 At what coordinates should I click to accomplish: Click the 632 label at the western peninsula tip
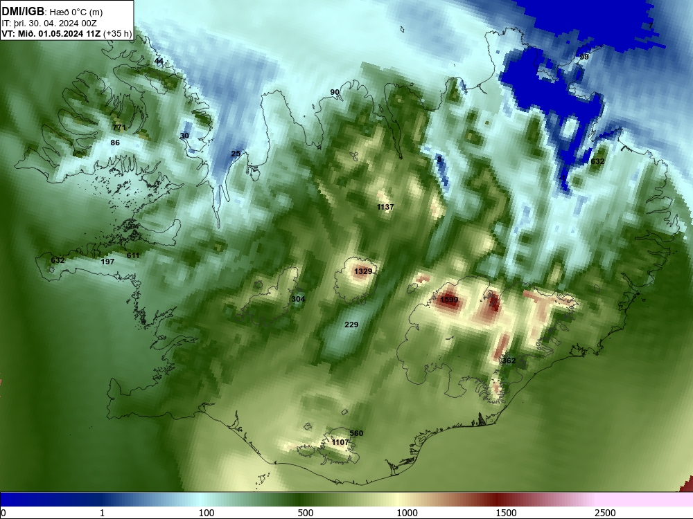[x=58, y=260]
